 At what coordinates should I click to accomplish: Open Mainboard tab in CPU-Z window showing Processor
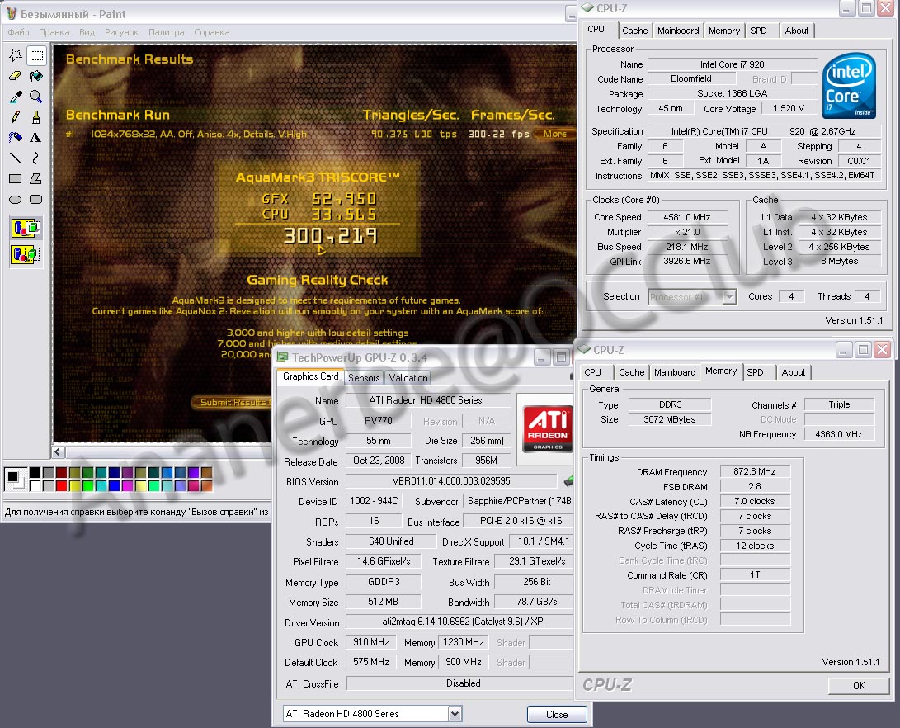[x=678, y=31]
